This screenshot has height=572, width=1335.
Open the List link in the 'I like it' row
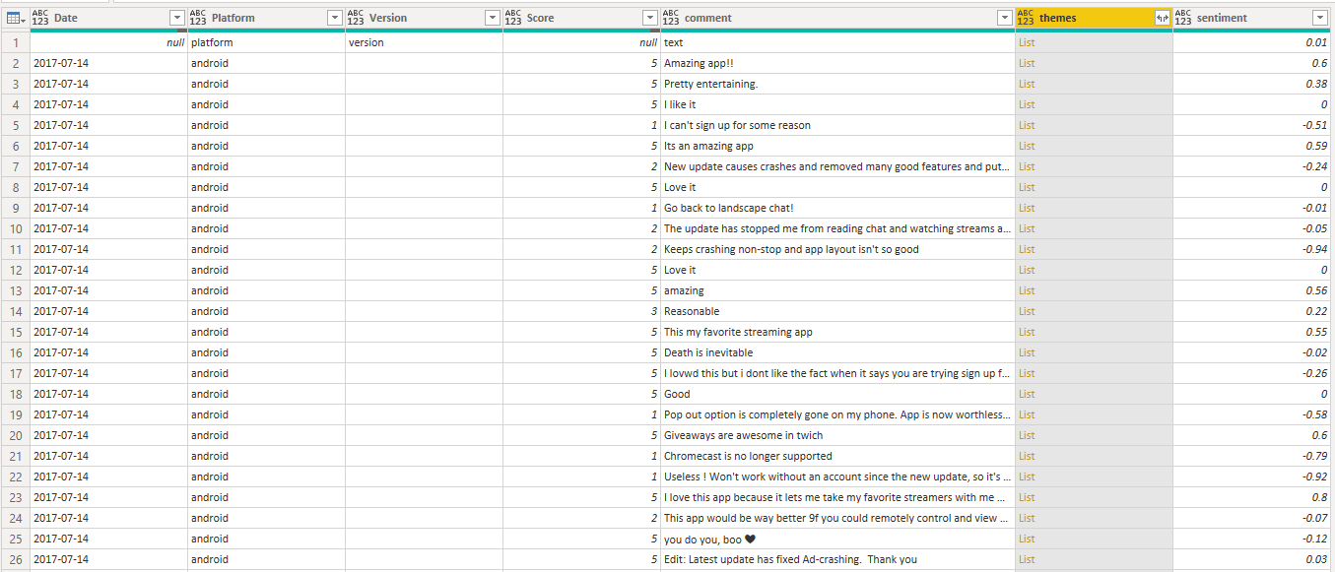coord(1027,104)
